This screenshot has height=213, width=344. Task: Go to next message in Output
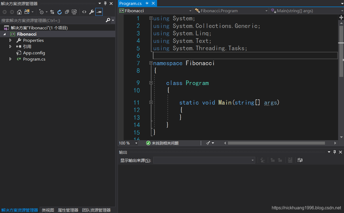[x=280, y=160]
